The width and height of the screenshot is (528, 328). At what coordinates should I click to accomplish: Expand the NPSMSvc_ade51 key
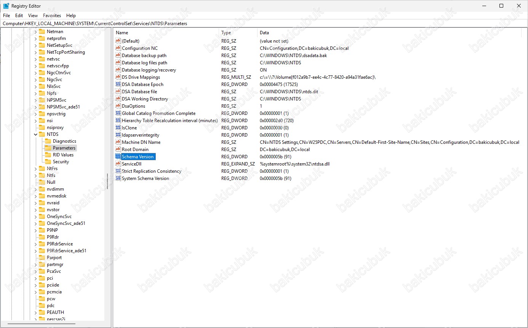36,107
